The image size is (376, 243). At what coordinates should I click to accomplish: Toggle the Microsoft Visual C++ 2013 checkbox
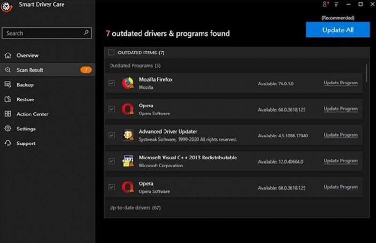(x=111, y=161)
